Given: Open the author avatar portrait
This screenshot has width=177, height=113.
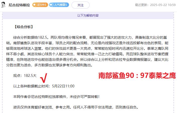Looking at the screenshot, I should [x=3, y=5].
